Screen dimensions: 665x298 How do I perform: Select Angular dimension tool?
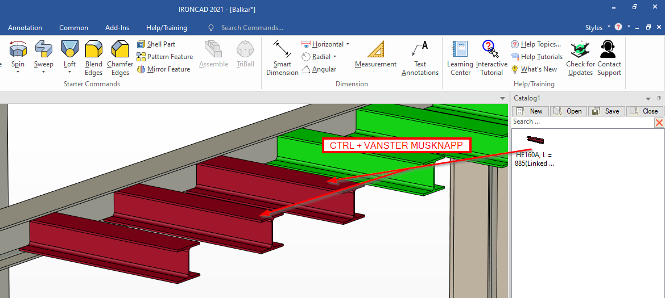(319, 69)
